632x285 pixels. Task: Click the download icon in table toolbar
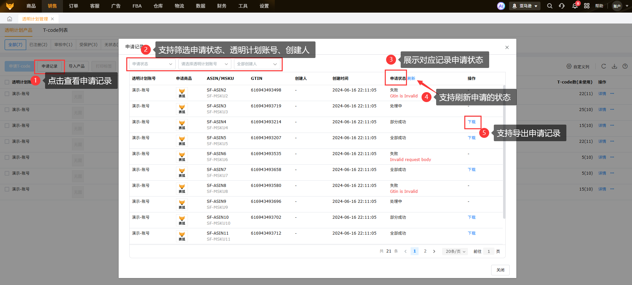point(614,66)
